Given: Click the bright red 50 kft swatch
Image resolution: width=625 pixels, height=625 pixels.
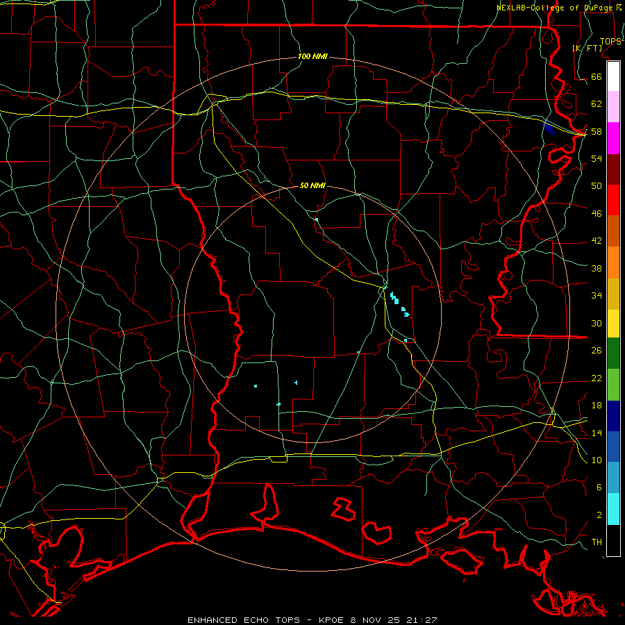Looking at the screenshot, I should [x=613, y=200].
